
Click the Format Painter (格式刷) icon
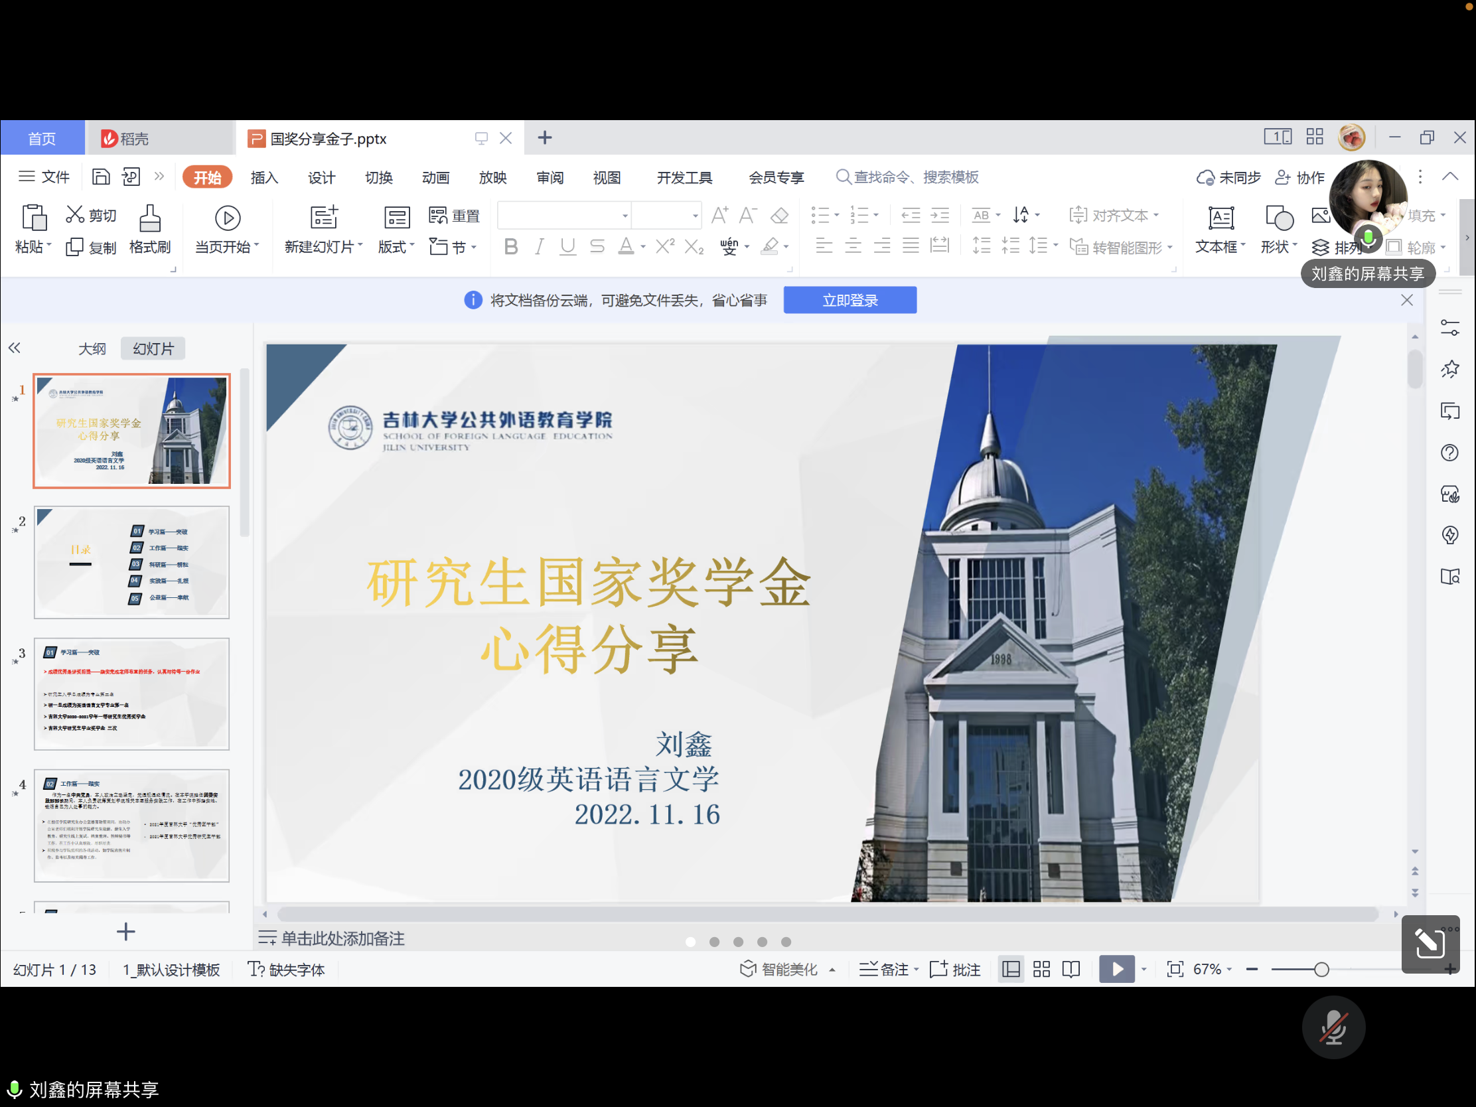(149, 218)
